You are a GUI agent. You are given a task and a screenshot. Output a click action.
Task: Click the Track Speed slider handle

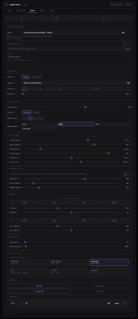pyautogui.click(x=88, y=140)
